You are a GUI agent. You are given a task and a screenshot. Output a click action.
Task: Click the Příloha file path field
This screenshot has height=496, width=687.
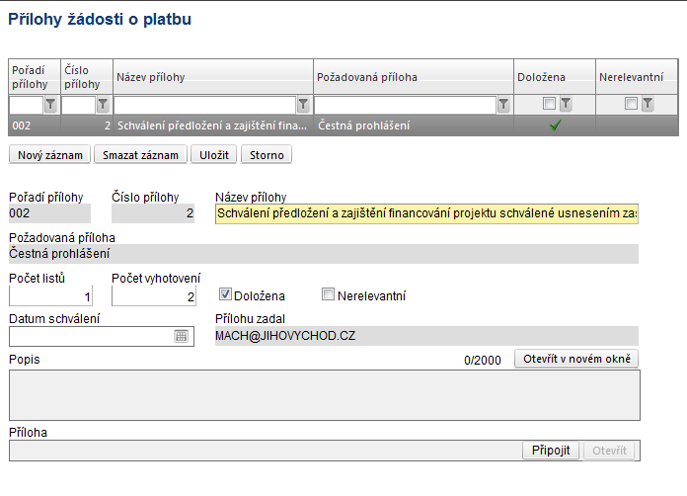point(266,451)
